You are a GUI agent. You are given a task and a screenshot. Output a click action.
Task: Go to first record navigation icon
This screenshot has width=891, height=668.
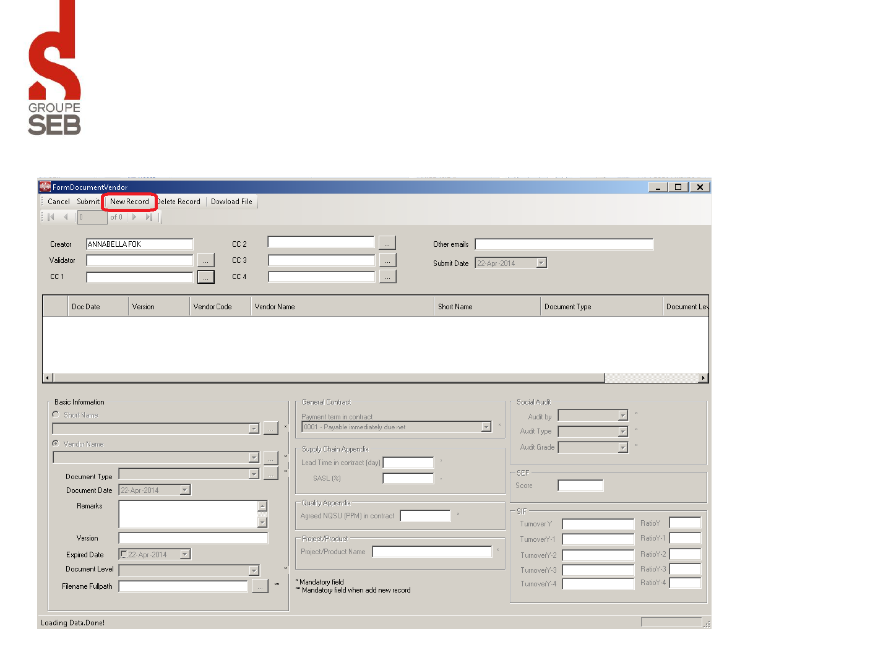[51, 217]
